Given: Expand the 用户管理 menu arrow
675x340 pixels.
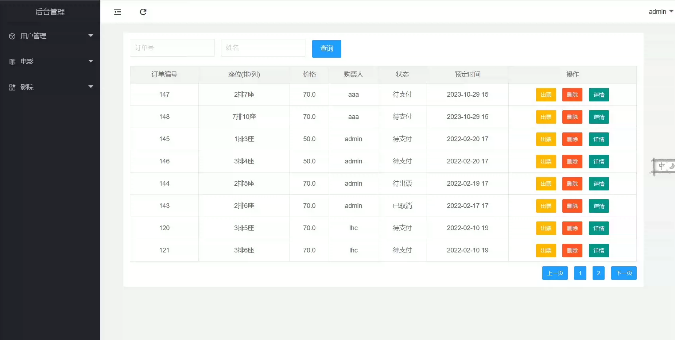Looking at the screenshot, I should [91, 36].
